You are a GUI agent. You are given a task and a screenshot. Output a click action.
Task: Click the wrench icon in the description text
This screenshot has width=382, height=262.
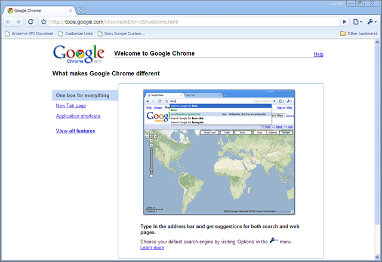pyautogui.click(x=273, y=240)
